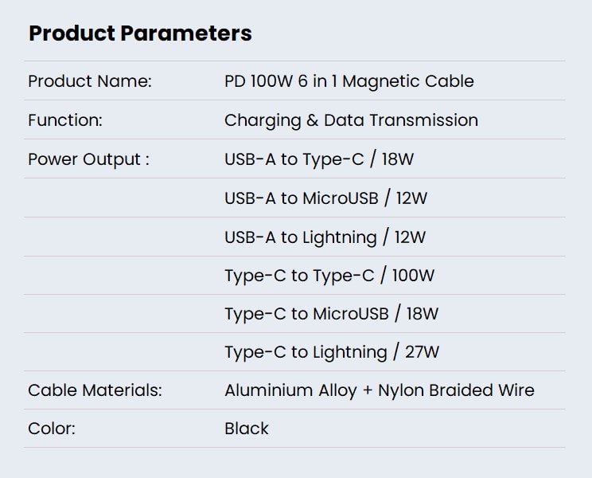Click the 27W value in Lightning row
Image resolution: width=592 pixels, height=478 pixels.
pyautogui.click(x=422, y=352)
